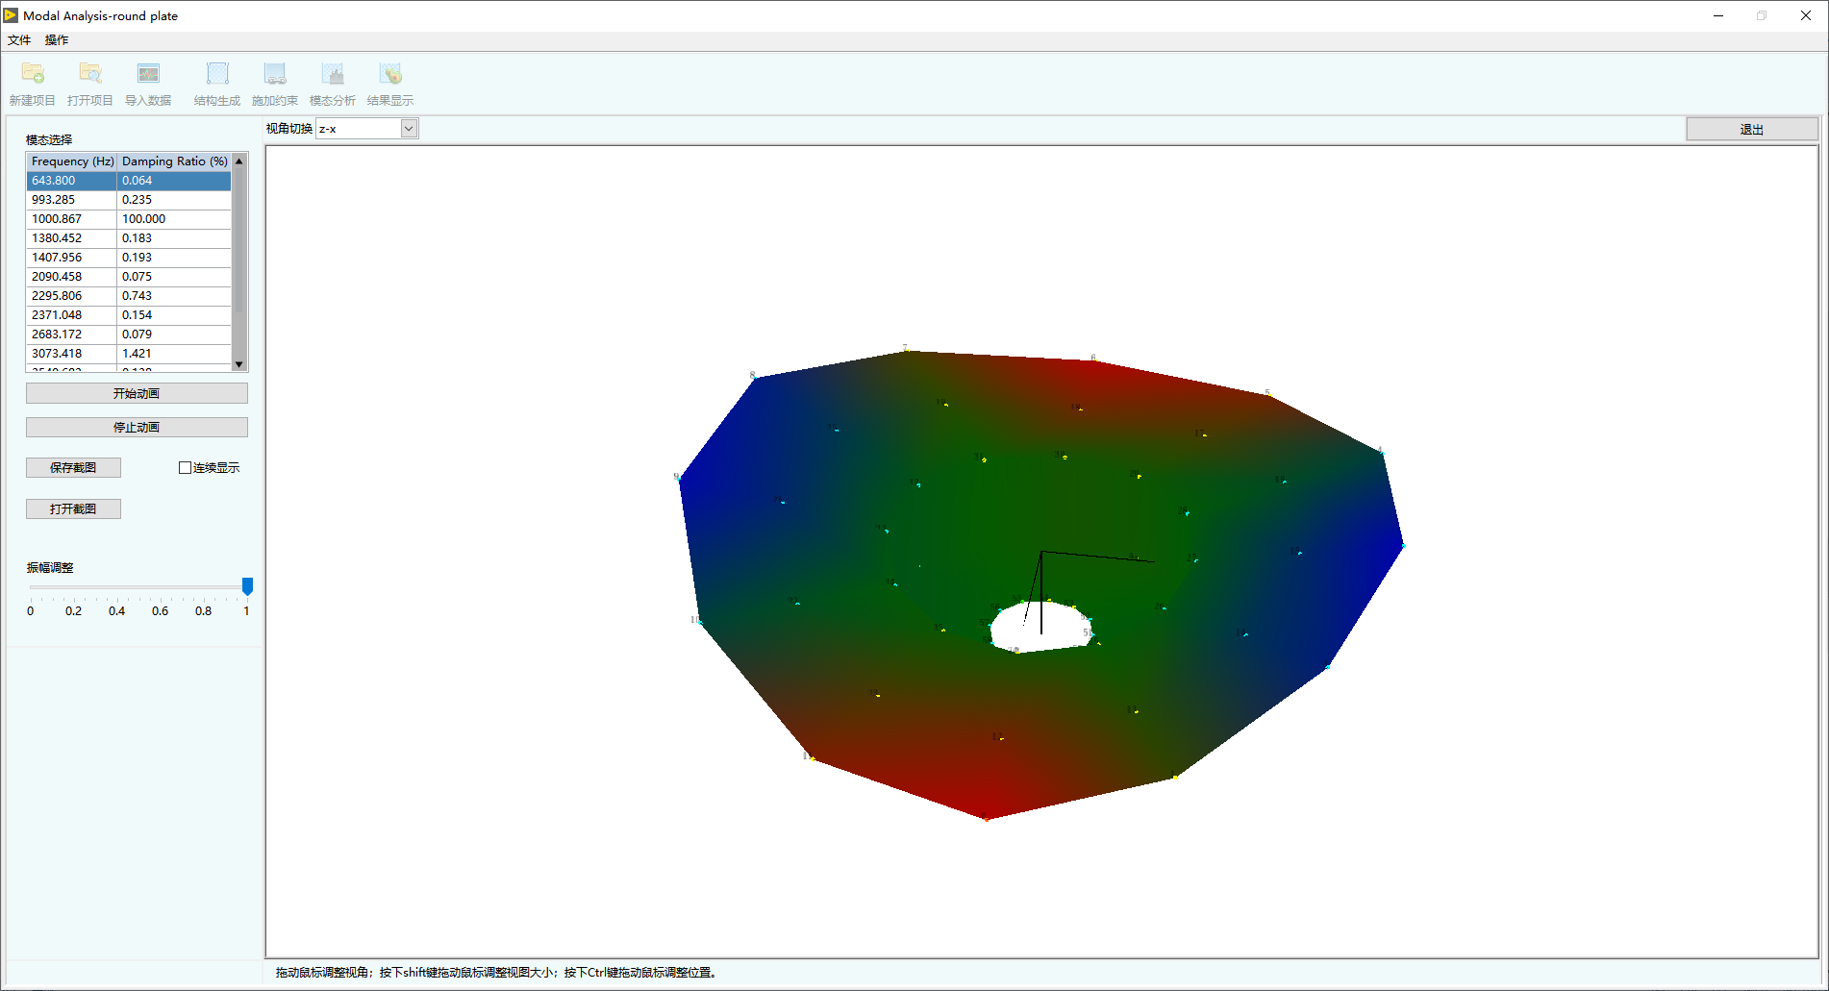Image resolution: width=1829 pixels, height=991 pixels.
Task: Click the modal table scrollbar down arrow
Action: (239, 364)
